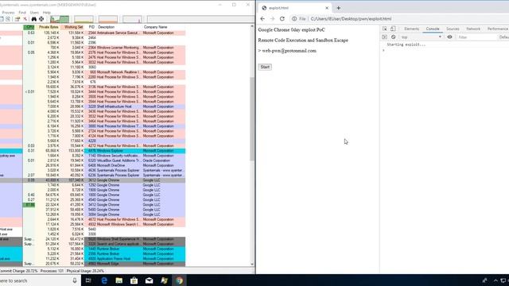Open the Users menu
Image resolution: width=509 pixels, height=286 pixels.
pyautogui.click(x=34, y=13)
